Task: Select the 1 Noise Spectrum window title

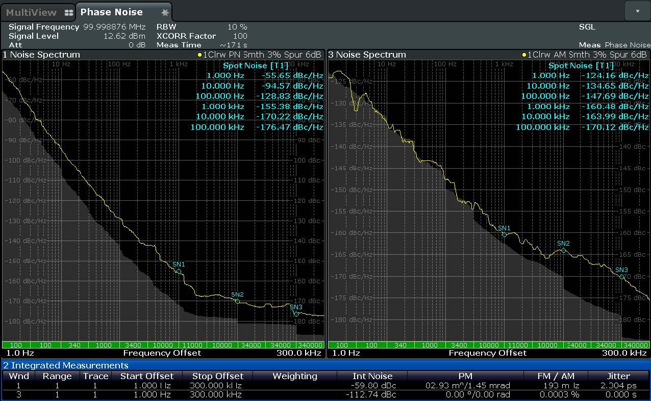Action: coord(42,55)
